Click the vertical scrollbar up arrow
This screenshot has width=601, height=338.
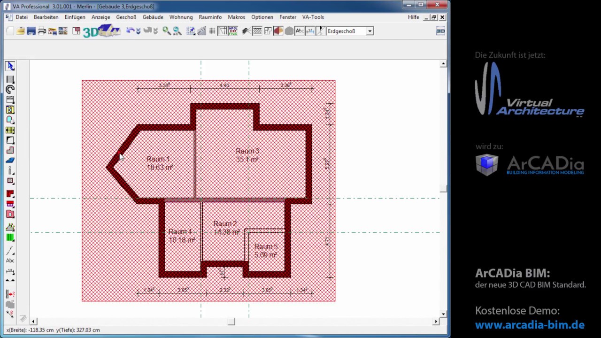(443, 64)
